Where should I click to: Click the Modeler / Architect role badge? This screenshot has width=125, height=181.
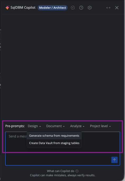pos(52,8)
